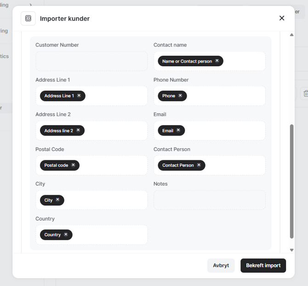308x286 pixels.
Task: Remove the Postal code tag
Action: [73, 165]
